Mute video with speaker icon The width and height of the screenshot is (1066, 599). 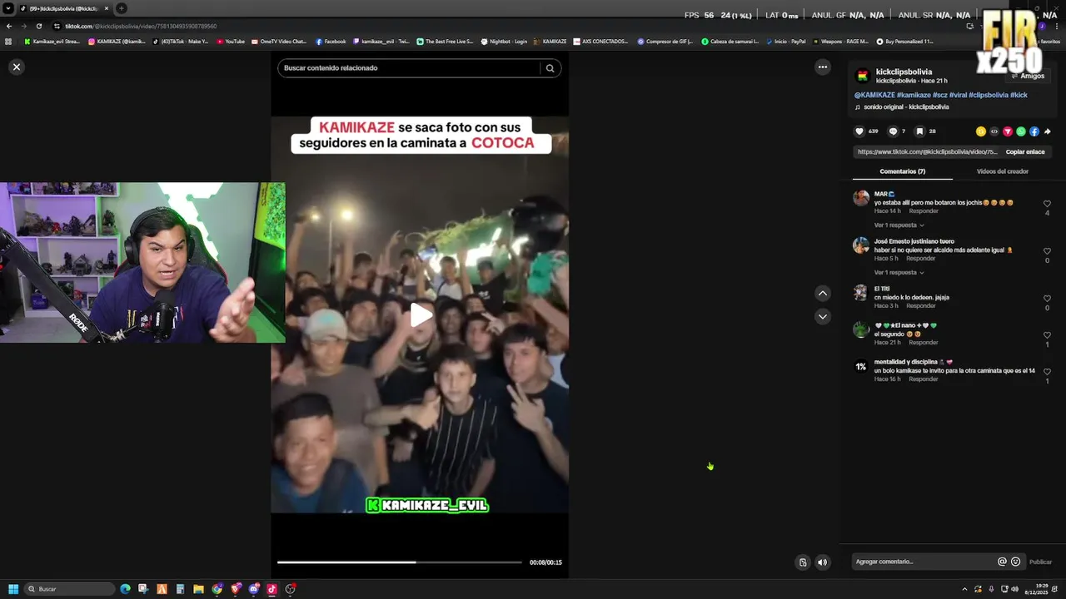pos(822,562)
